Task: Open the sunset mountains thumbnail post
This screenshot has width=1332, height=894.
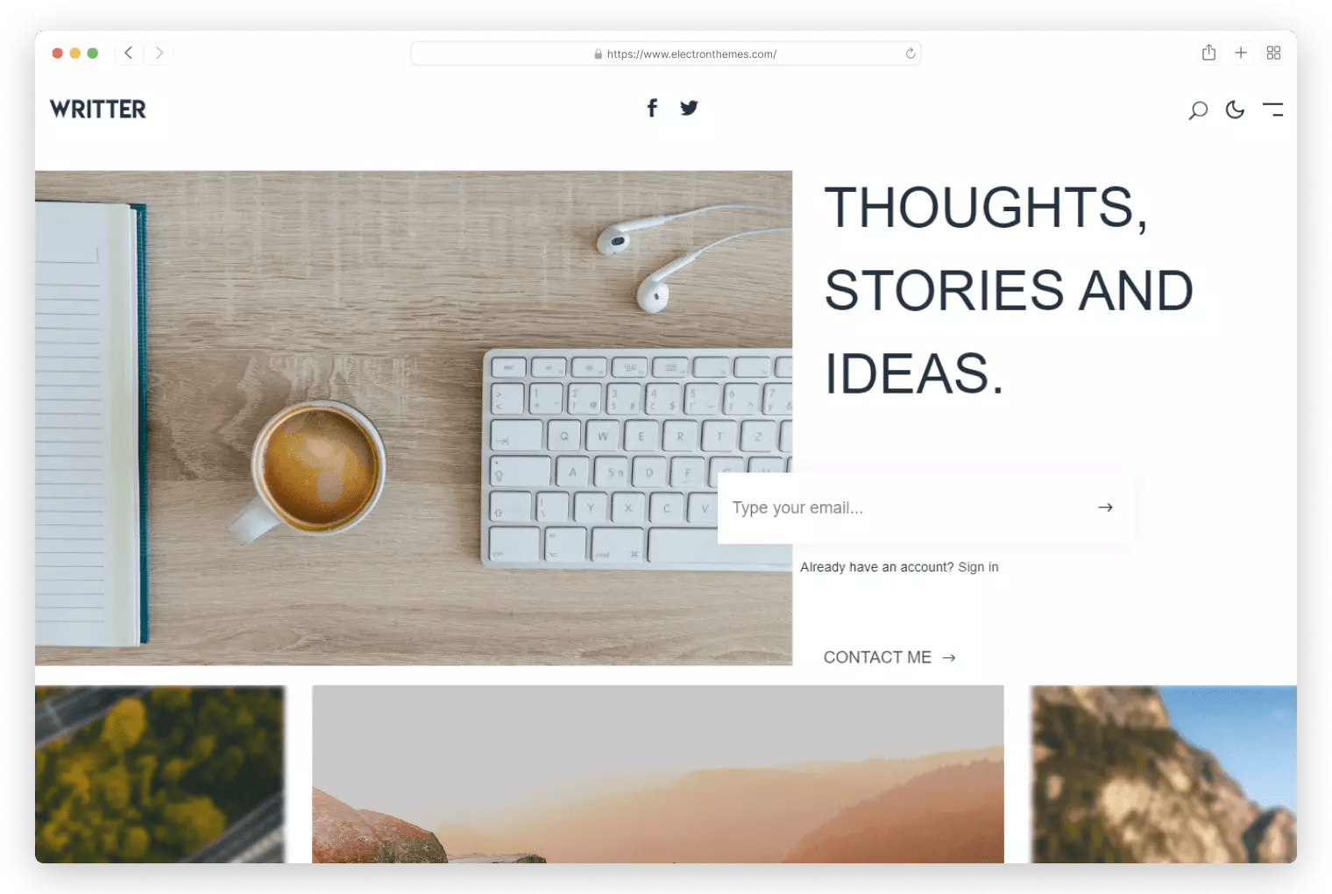Action: click(658, 774)
